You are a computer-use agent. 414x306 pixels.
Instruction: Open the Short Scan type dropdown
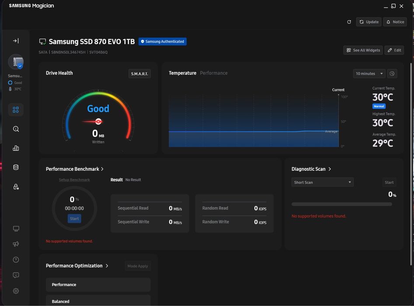[x=322, y=182]
